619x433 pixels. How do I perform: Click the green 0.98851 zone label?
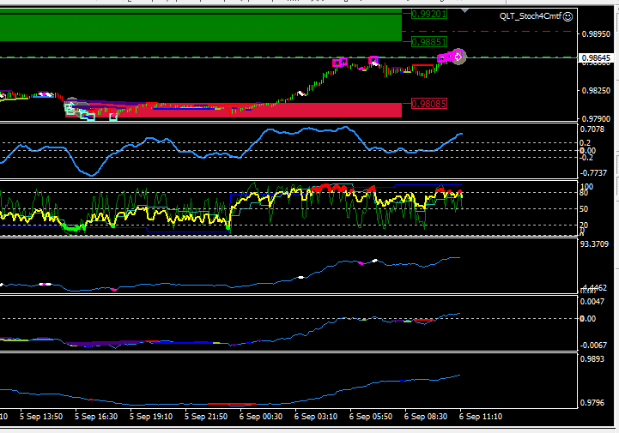point(429,42)
